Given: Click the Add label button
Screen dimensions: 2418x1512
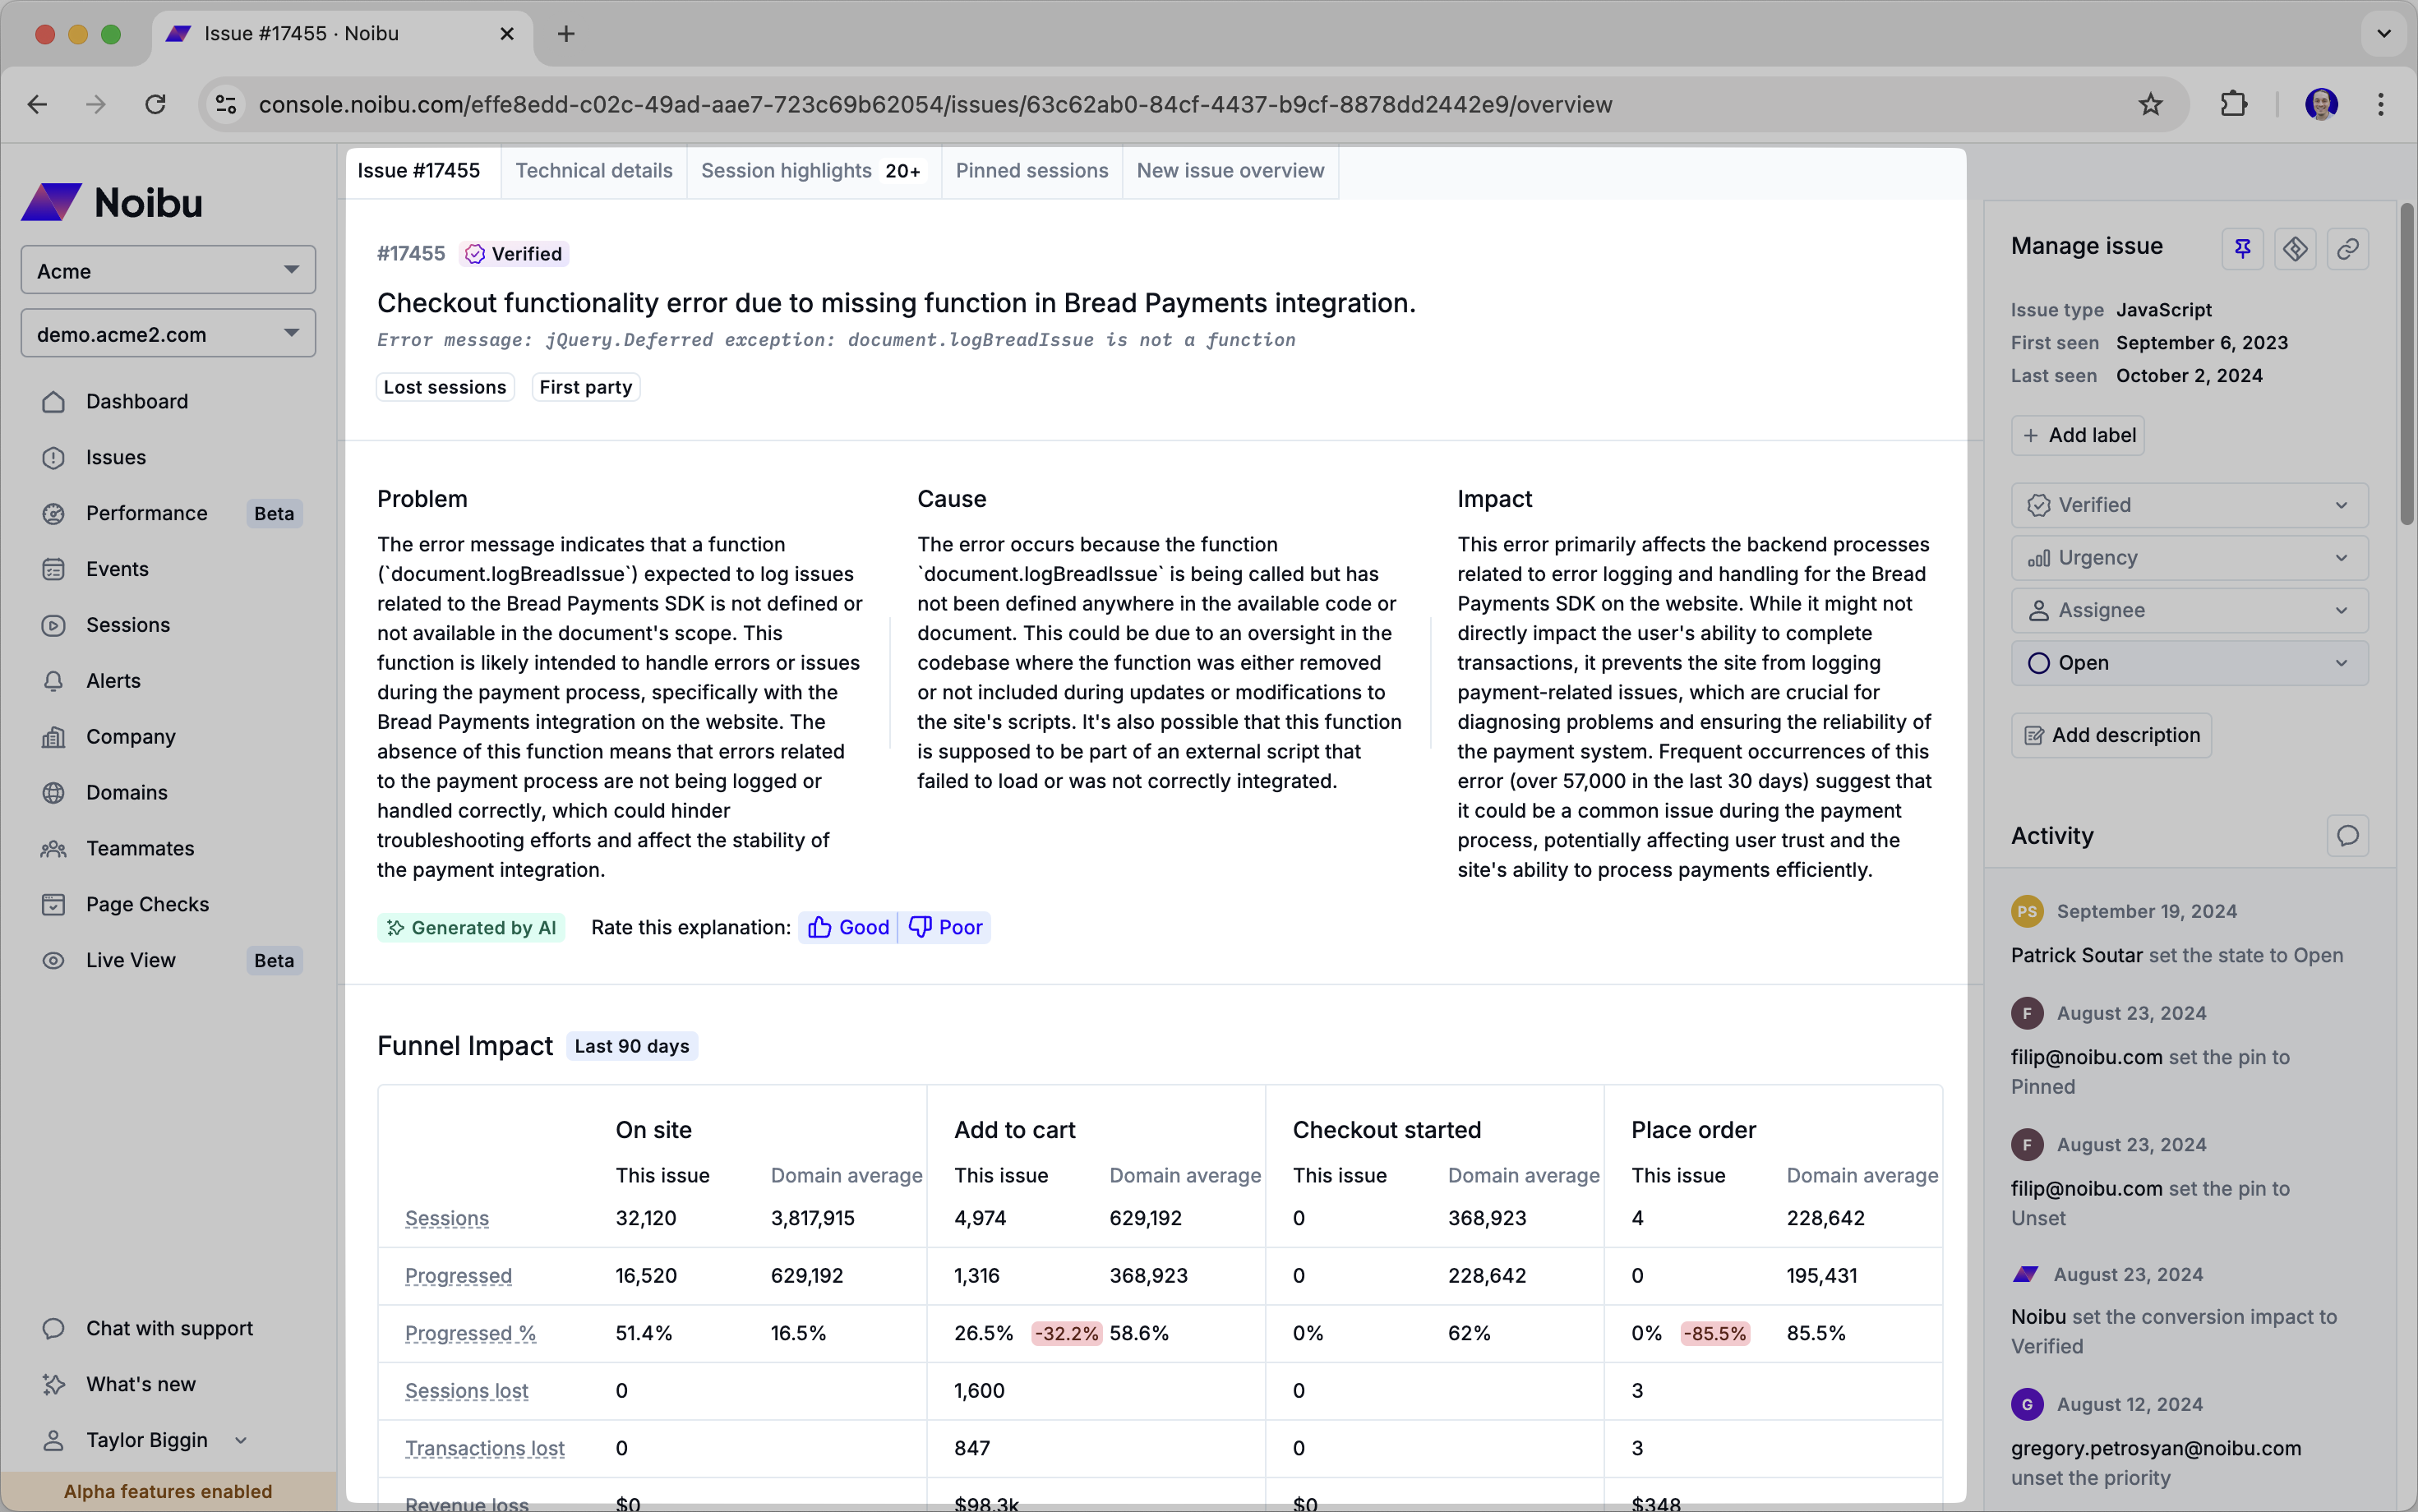Looking at the screenshot, I should pyautogui.click(x=2078, y=435).
